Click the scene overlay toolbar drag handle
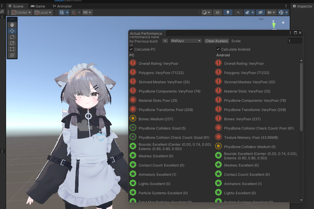Screen dimensions: 314x209 coord(12,19)
